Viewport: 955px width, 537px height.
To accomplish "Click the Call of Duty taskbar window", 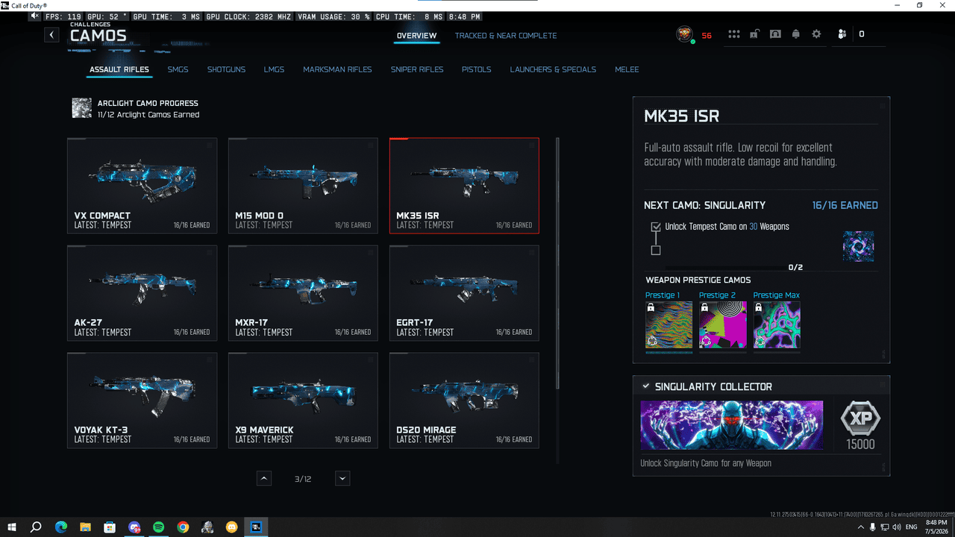I will pos(256,527).
